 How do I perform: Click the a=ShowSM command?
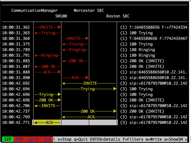[173, 139]
